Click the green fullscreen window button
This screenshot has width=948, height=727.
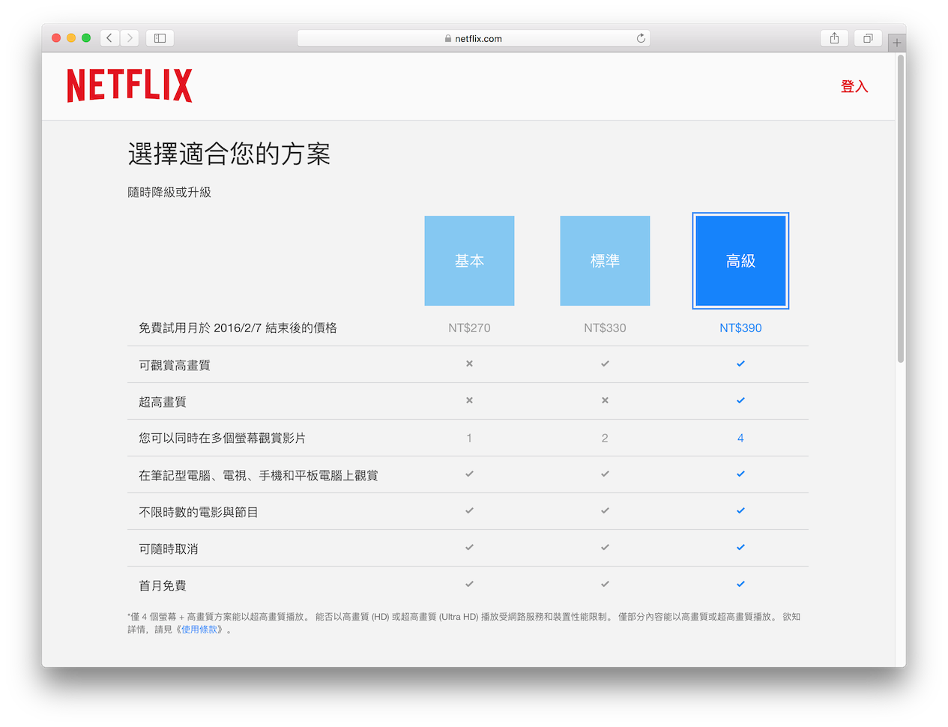(x=86, y=37)
